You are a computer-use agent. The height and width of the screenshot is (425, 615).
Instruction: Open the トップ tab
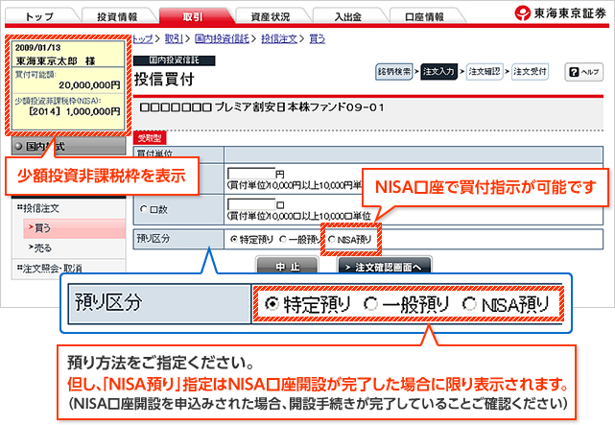point(39,16)
